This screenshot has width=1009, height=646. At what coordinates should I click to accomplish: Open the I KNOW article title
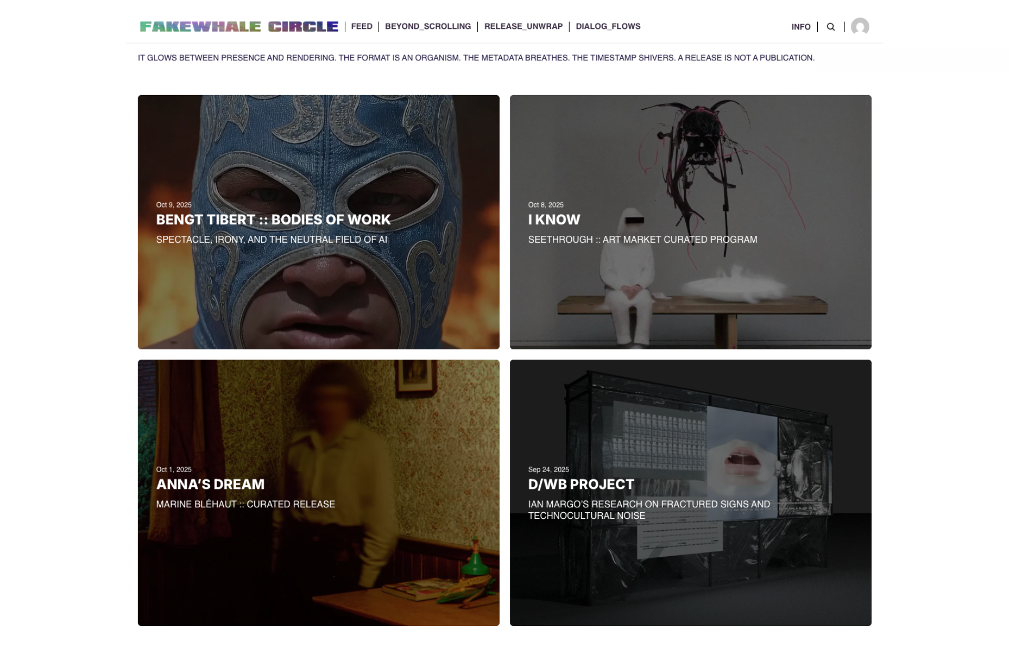tap(554, 220)
